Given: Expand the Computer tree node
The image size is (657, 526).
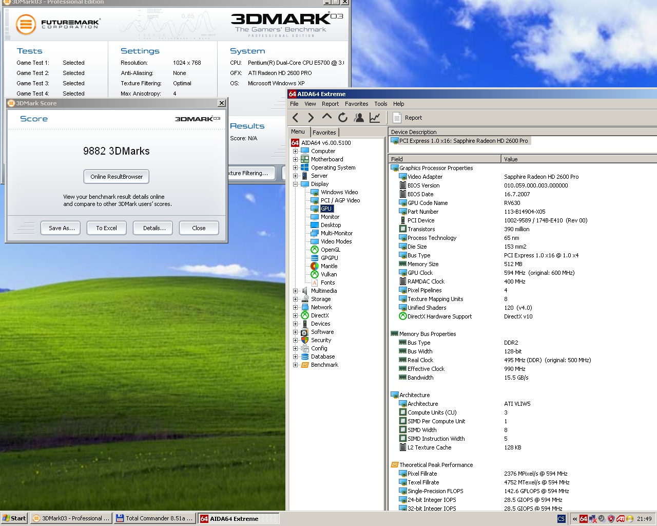Looking at the screenshot, I should (295, 152).
